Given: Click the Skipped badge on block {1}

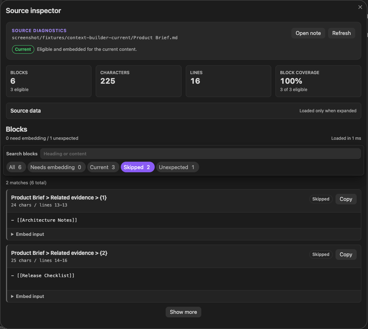Looking at the screenshot, I should [x=321, y=199].
